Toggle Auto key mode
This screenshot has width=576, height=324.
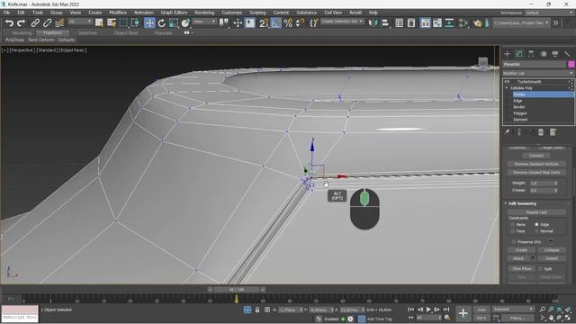(481, 310)
